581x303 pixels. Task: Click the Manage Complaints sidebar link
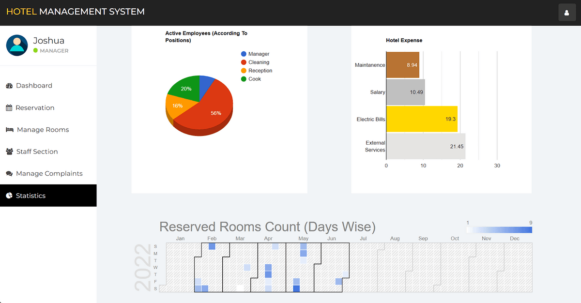49,174
